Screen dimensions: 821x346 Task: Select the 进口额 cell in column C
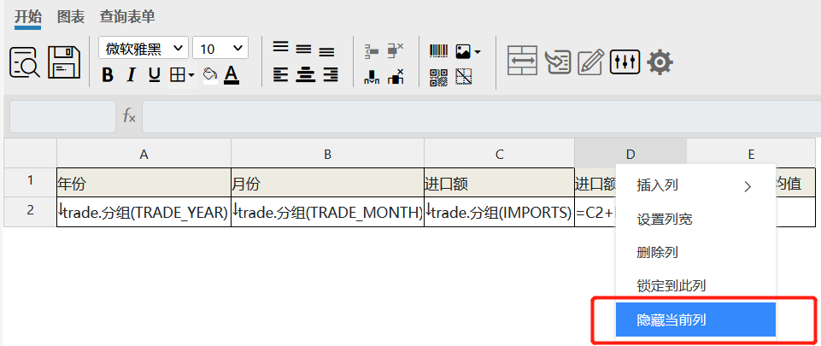(499, 183)
